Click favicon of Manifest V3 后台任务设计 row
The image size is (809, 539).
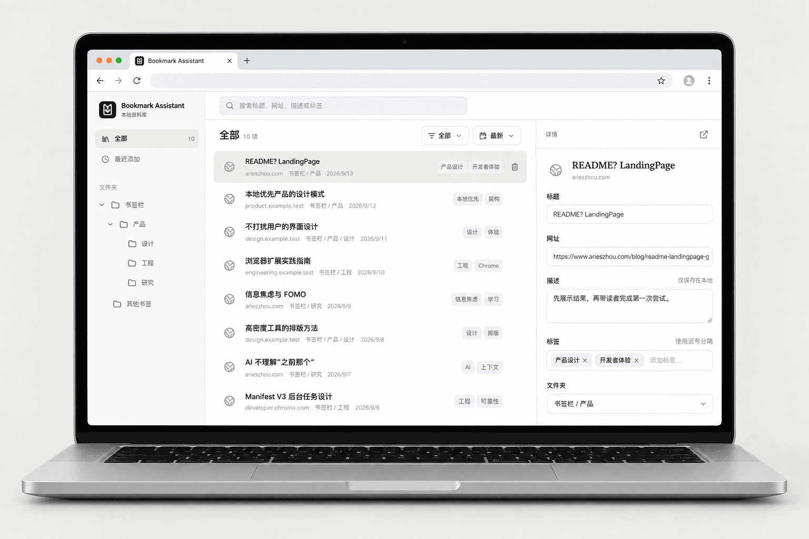coord(230,401)
